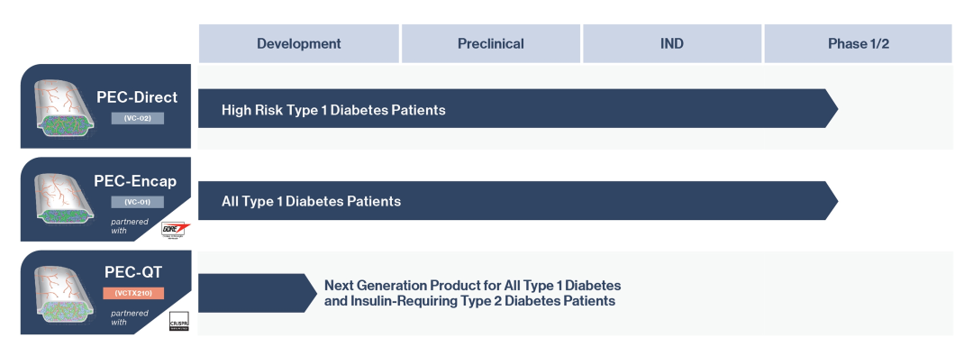
Task: Click the PEC-QT product title
Action: 134,271
